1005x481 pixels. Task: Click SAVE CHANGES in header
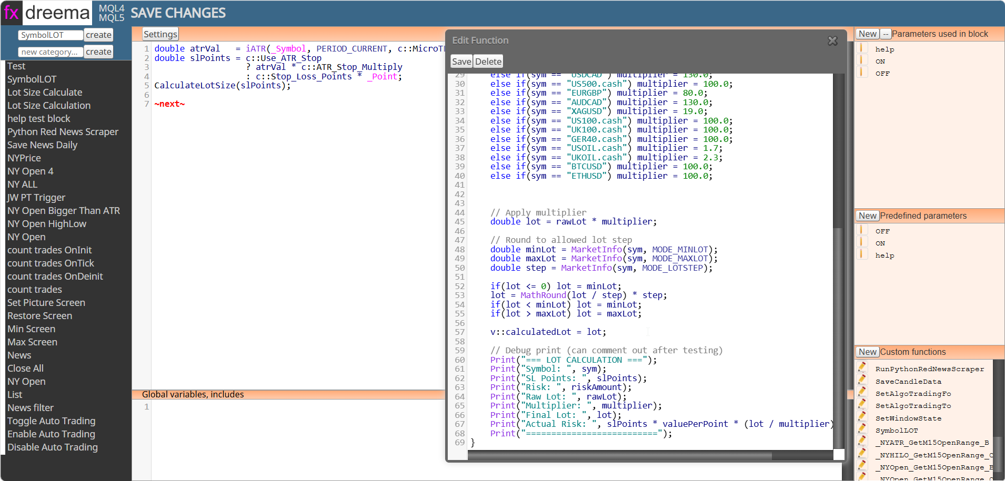tap(178, 13)
